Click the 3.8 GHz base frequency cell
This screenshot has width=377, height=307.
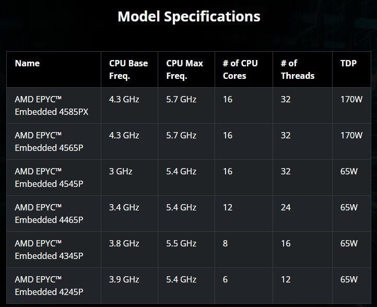(124, 243)
